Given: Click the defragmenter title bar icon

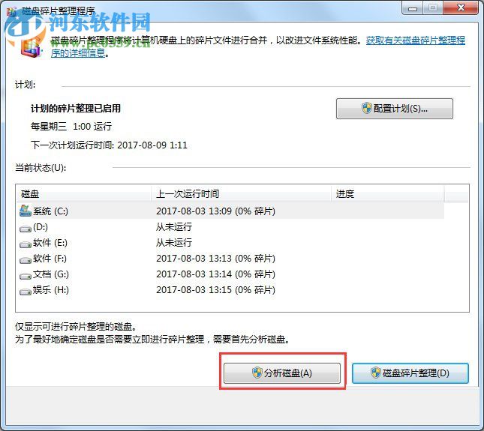Looking at the screenshot, I should coord(12,11).
